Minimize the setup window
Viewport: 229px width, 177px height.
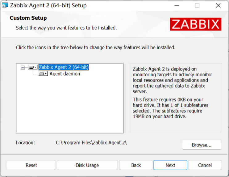point(177,6)
